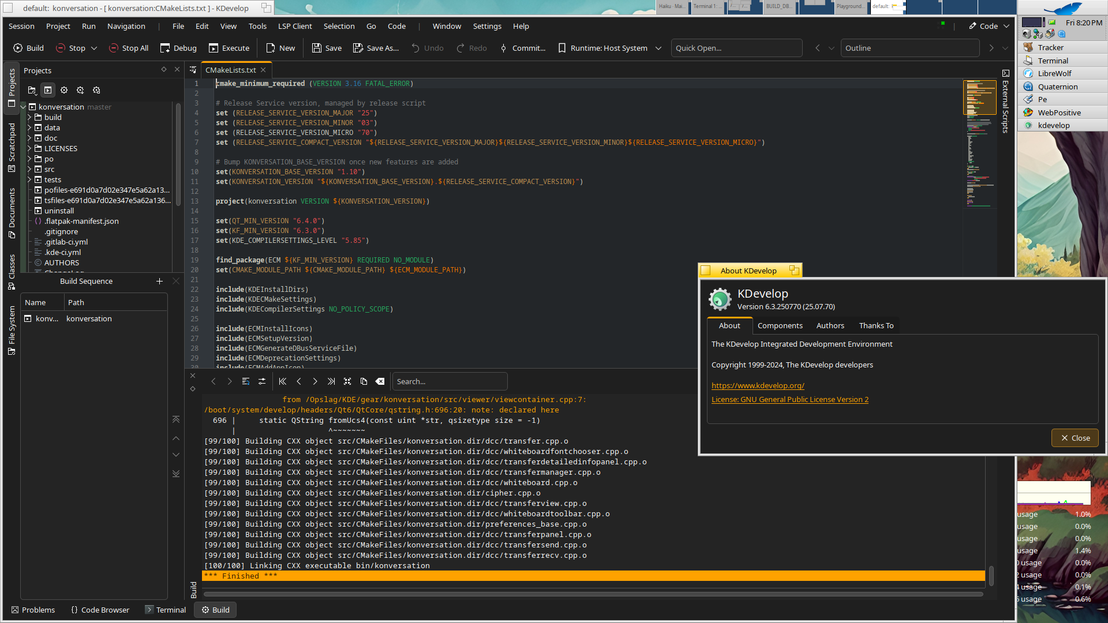
Task: Collapse the konversation project root
Action: pyautogui.click(x=24, y=107)
